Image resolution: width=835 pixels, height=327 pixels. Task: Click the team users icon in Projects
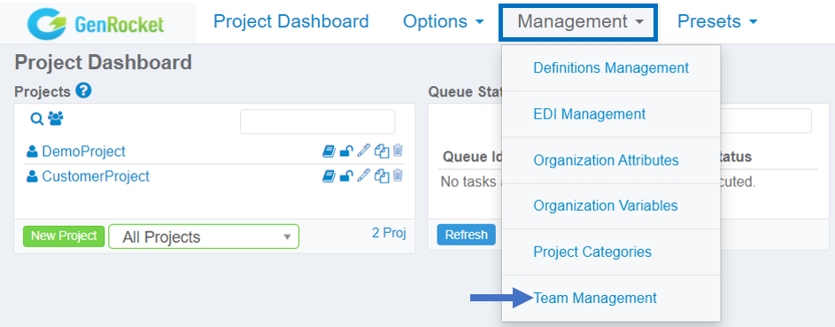point(56,118)
